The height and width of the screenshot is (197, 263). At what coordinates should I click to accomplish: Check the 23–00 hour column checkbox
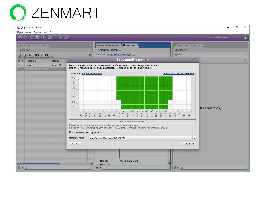point(189,111)
